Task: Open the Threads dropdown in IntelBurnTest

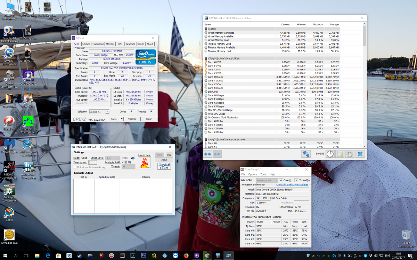Action: [x=128, y=167]
